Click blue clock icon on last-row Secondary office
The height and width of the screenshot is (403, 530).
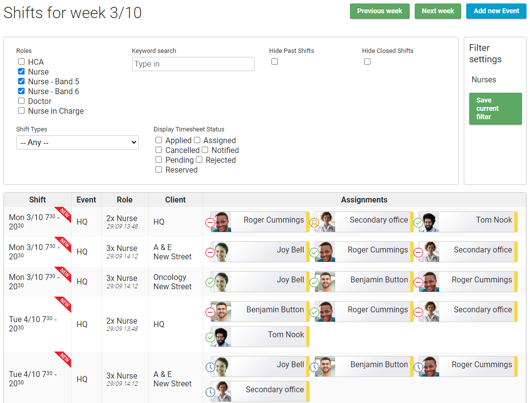click(x=210, y=392)
